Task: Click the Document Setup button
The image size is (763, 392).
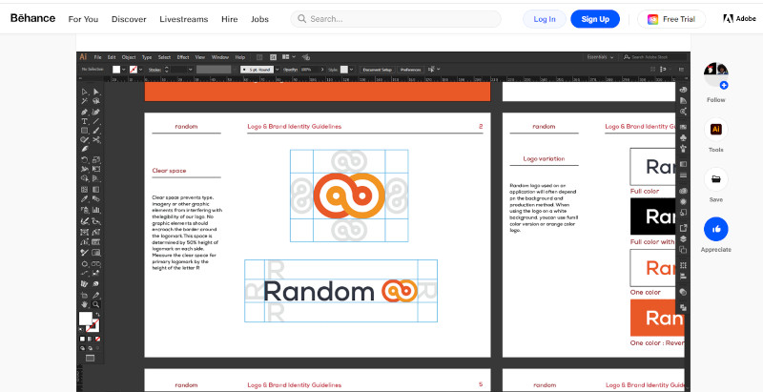Action: [377, 70]
